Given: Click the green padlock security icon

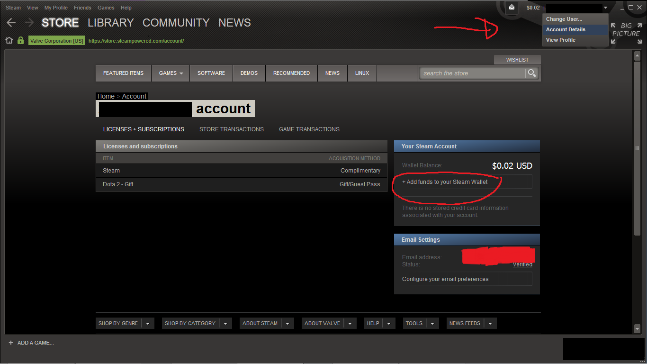Looking at the screenshot, I should [20, 41].
